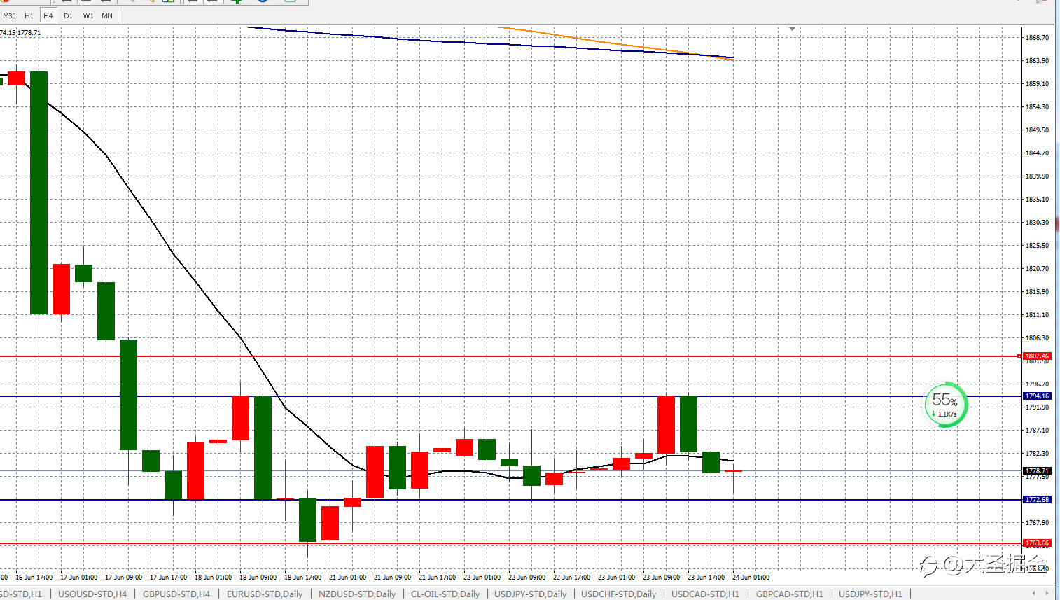This screenshot has width=1060, height=600.
Task: Select the blue 1772.68 price level label
Action: point(1037,500)
